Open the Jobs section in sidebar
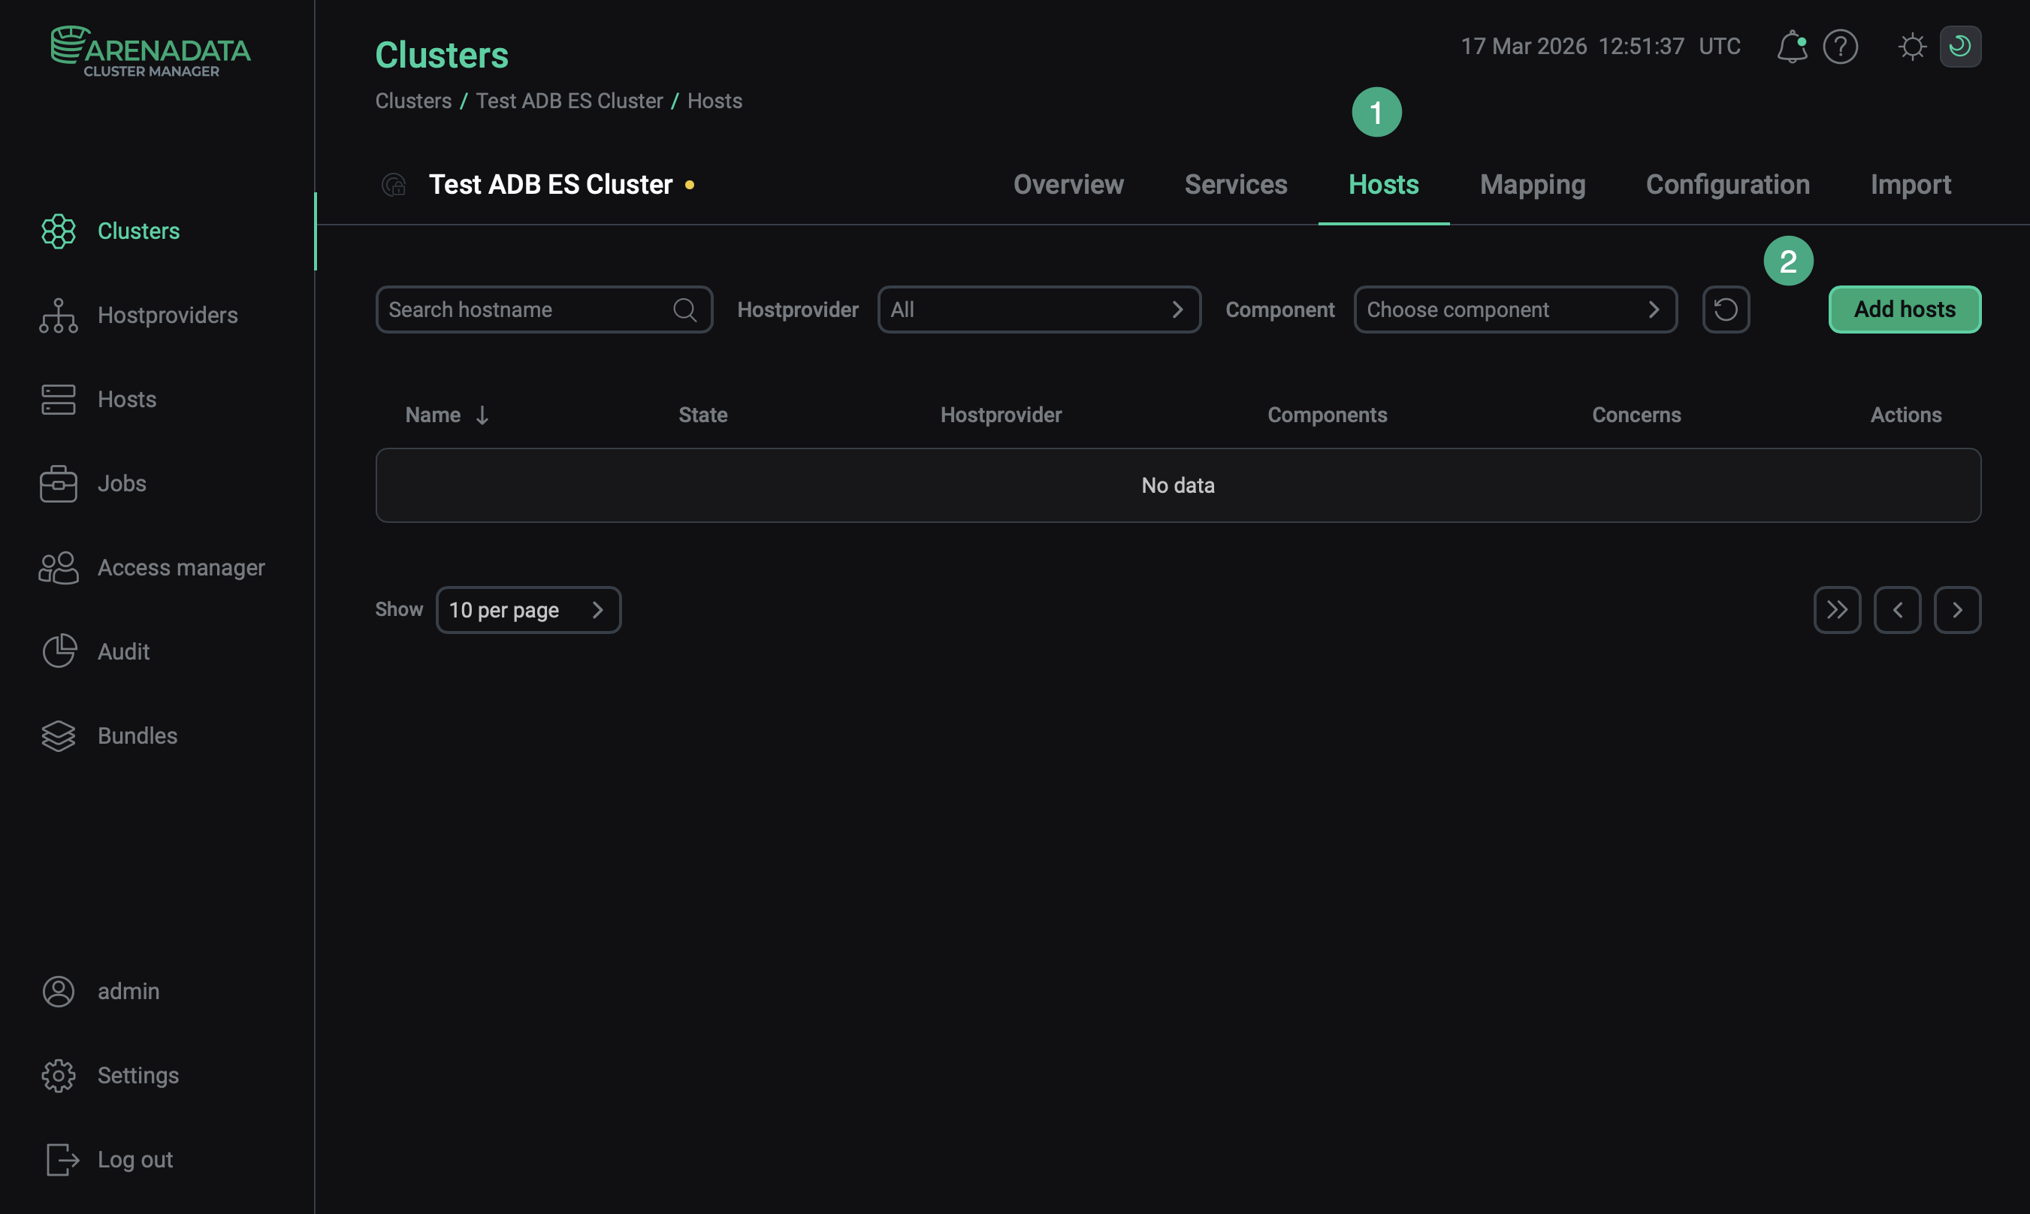 tap(121, 484)
